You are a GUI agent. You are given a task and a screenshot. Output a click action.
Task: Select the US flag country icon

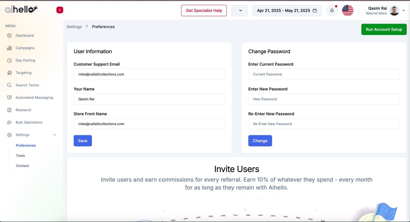(348, 11)
